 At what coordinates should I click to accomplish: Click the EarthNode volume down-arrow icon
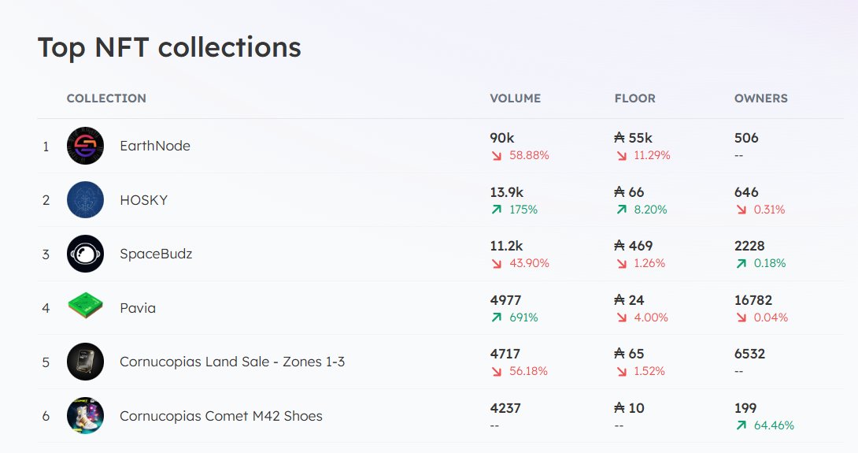point(497,156)
